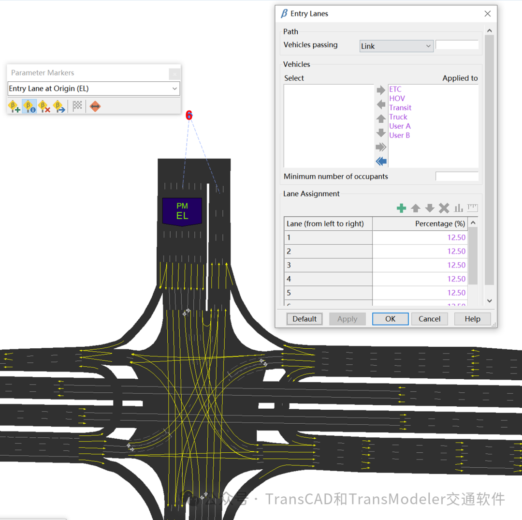Click the delete parameter marker tool
This screenshot has height=520, width=522.
[x=44, y=106]
